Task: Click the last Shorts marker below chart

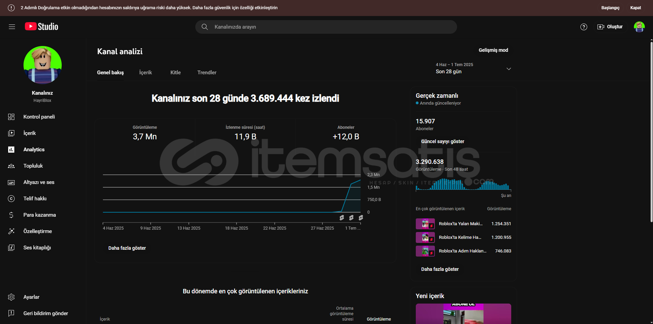Action: click(361, 217)
